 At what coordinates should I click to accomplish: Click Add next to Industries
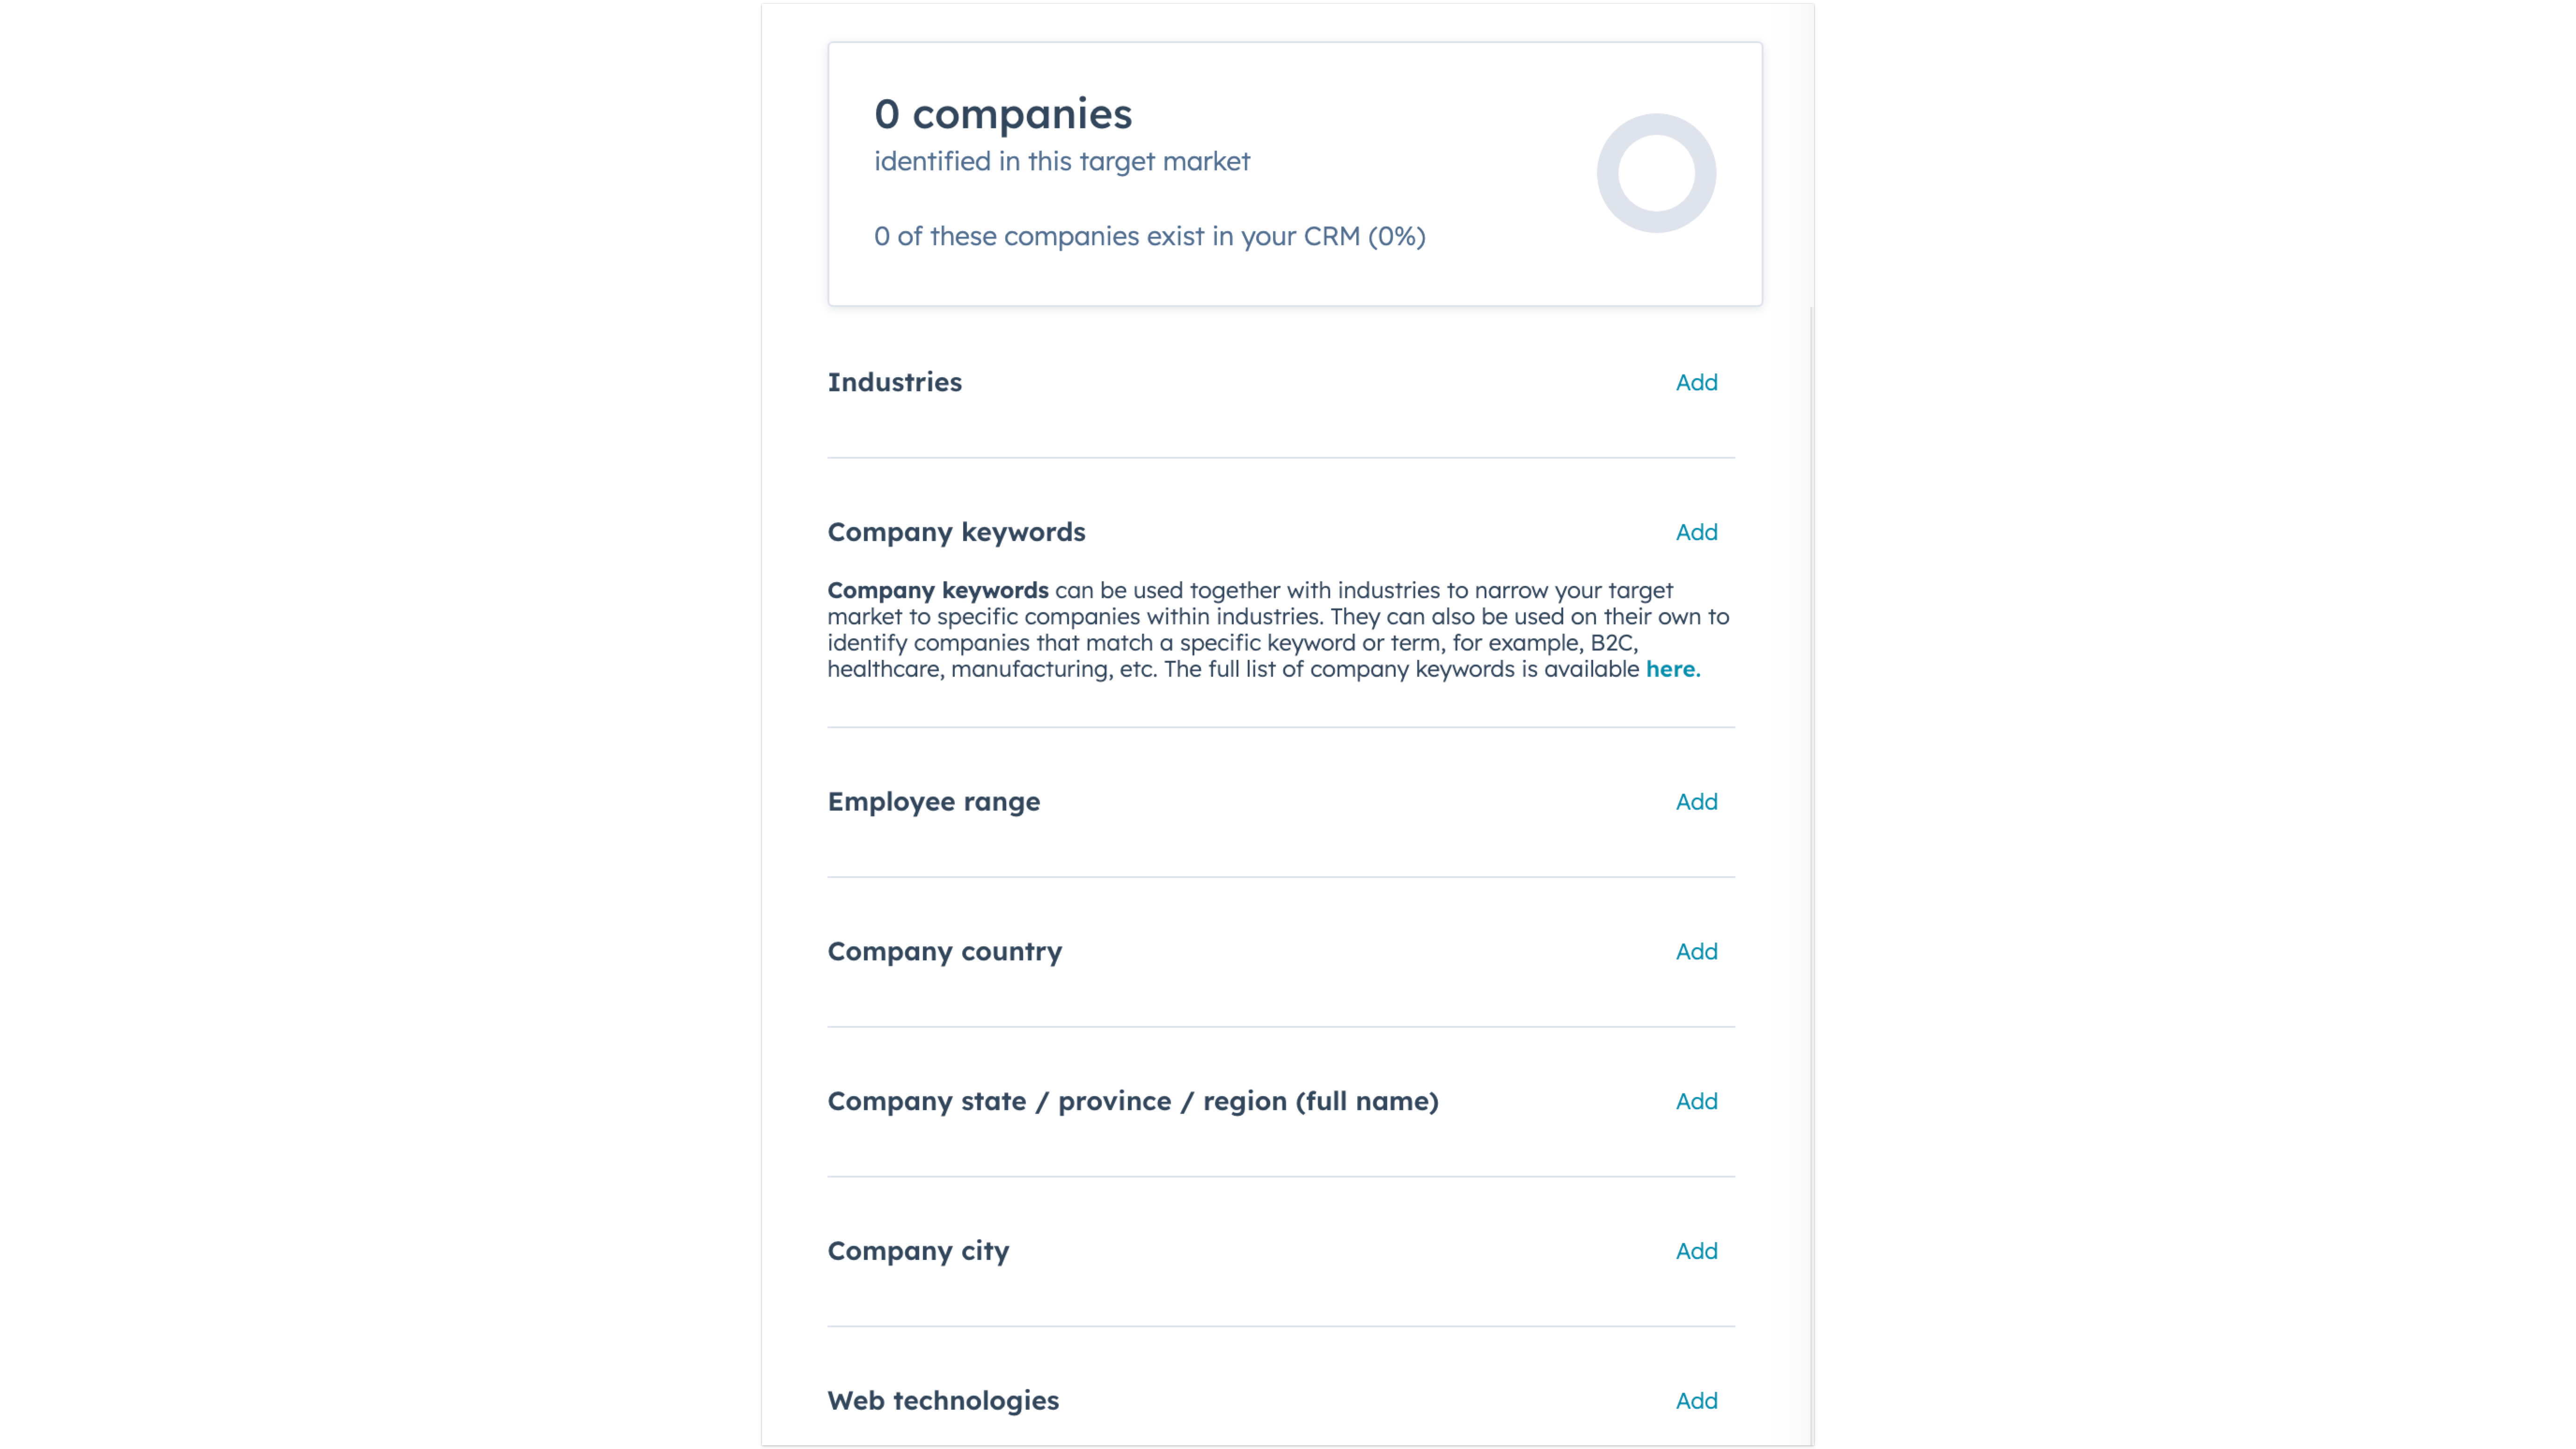click(1696, 382)
